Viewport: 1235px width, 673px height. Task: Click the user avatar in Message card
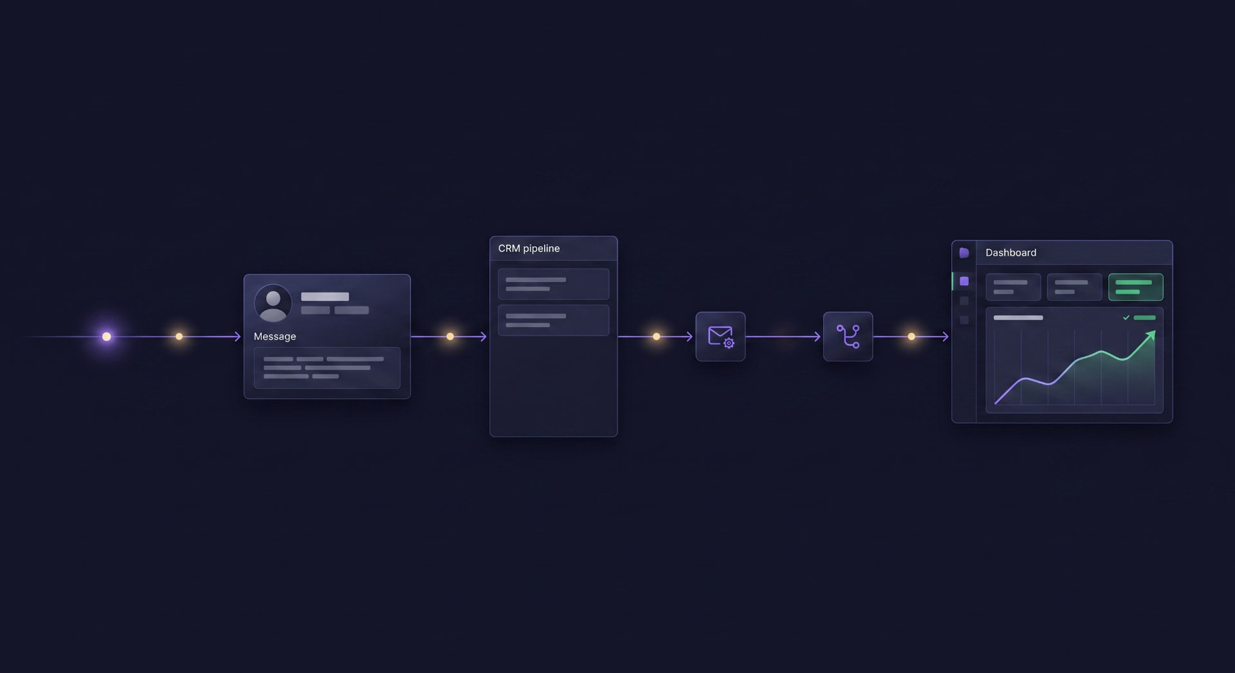point(273,303)
